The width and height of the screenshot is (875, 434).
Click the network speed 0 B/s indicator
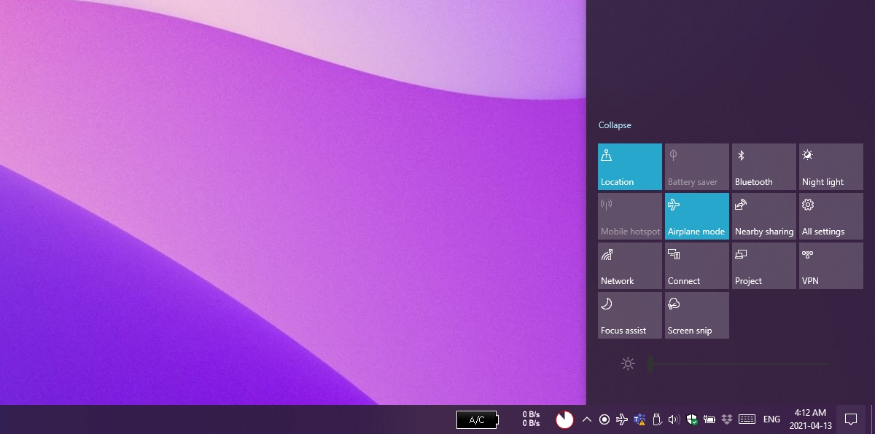531,419
